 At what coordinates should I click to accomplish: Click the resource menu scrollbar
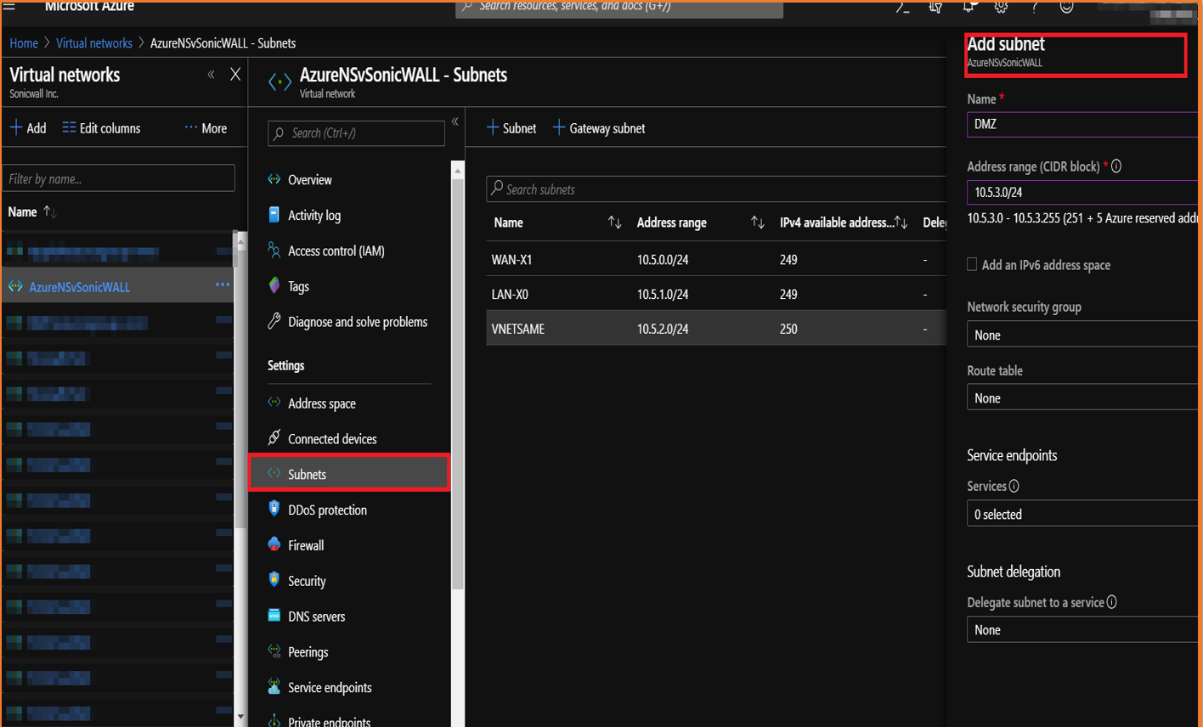tap(458, 382)
